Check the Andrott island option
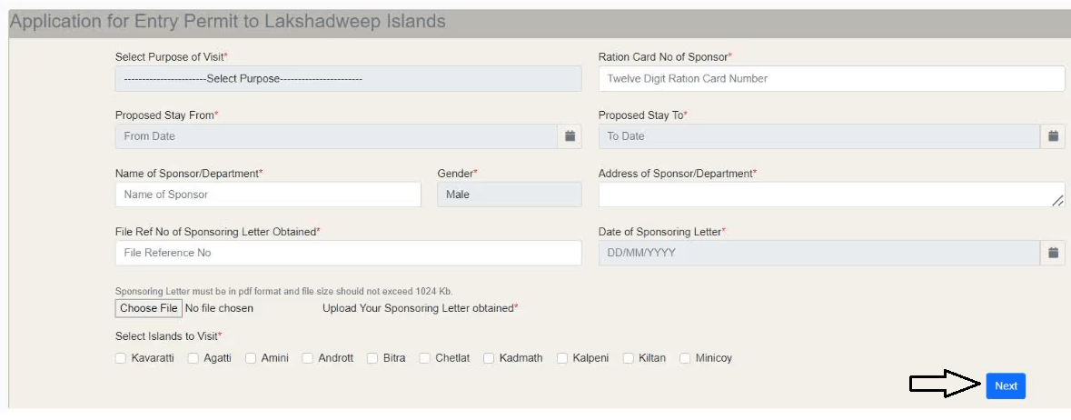 pos(308,358)
